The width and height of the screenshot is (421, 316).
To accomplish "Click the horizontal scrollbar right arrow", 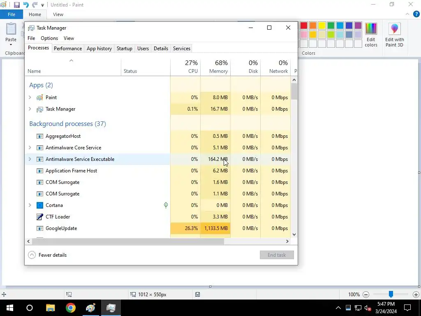I will tap(287, 241).
